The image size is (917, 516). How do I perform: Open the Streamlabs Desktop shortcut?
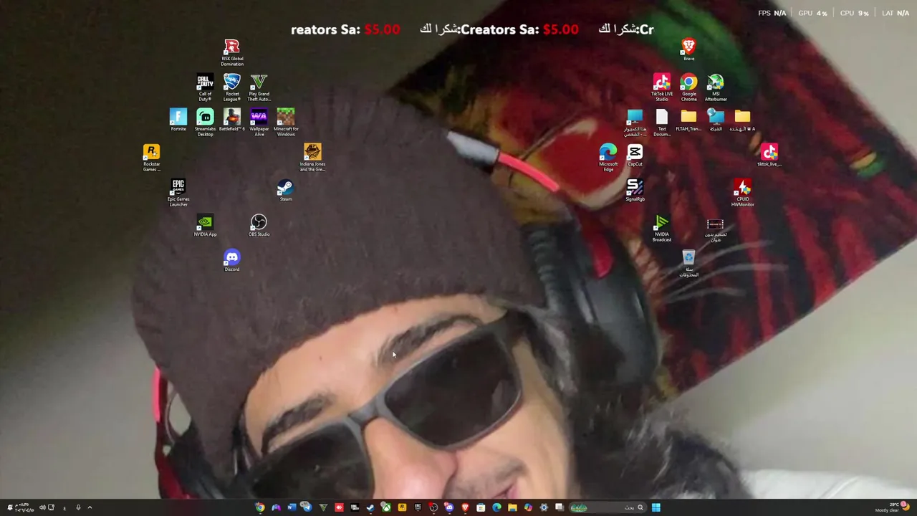click(205, 123)
